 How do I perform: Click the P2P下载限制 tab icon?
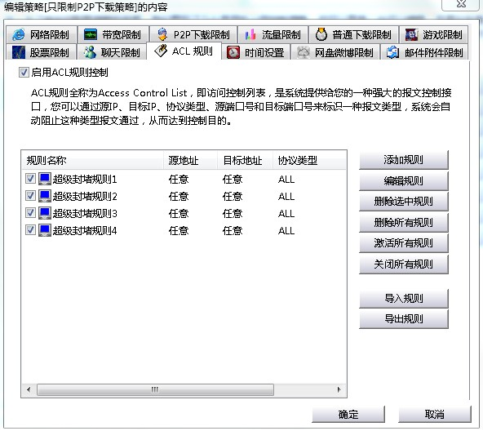(162, 34)
